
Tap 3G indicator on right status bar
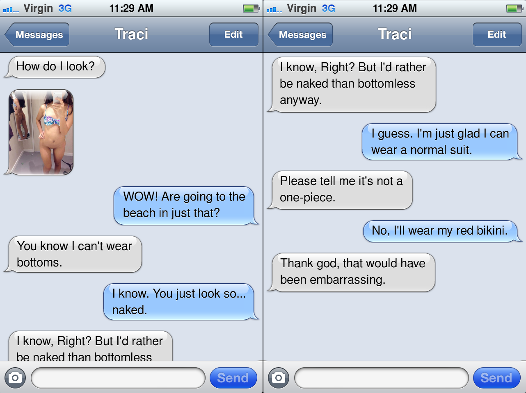click(329, 8)
